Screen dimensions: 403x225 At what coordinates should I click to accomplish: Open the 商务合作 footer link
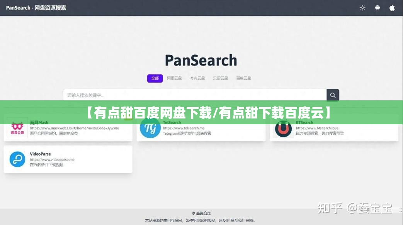click(203, 213)
